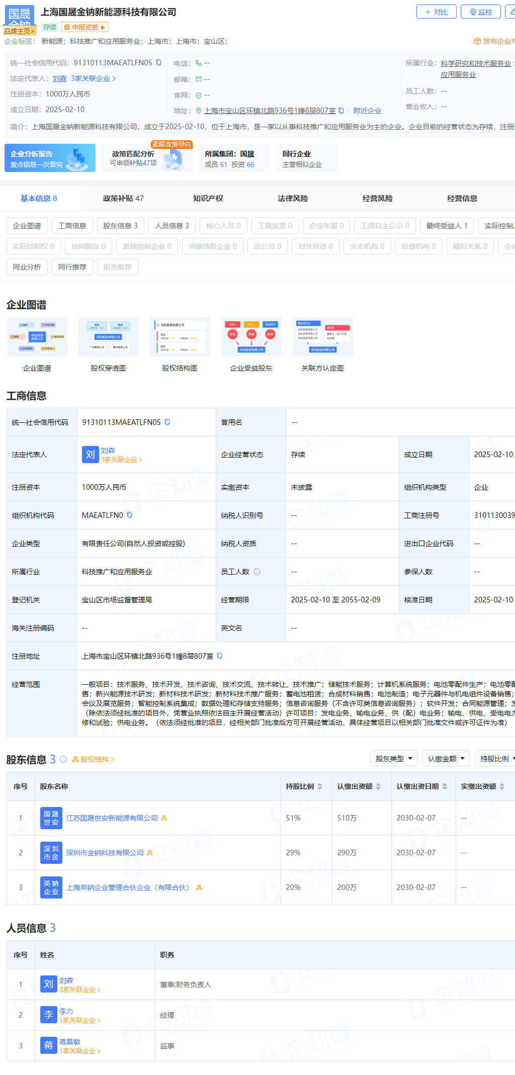Expand 3家关联企业 under 刘森 in 工商信息
Viewport: 515px width, 1075px height.
coord(121,460)
